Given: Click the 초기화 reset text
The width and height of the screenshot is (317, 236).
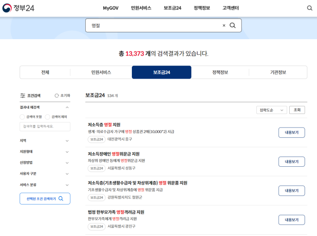Looking at the screenshot, I should pos(65,96).
